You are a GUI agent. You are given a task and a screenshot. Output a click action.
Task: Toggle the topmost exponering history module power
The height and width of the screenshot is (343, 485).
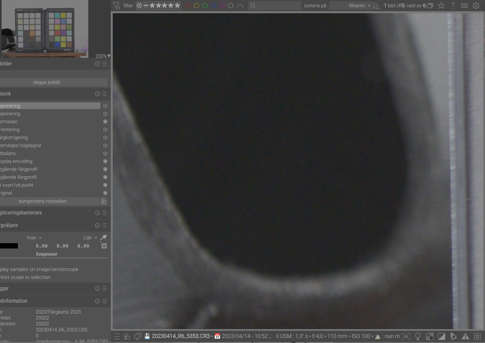105,106
